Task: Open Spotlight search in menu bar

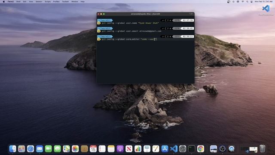Action: pos(247,2)
